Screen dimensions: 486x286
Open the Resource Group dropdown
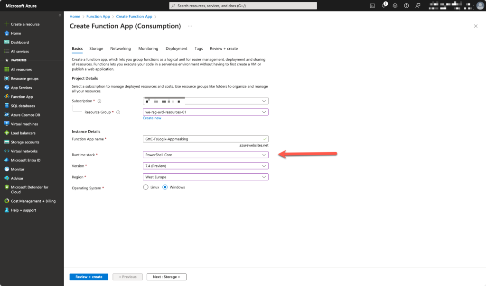(x=206, y=112)
